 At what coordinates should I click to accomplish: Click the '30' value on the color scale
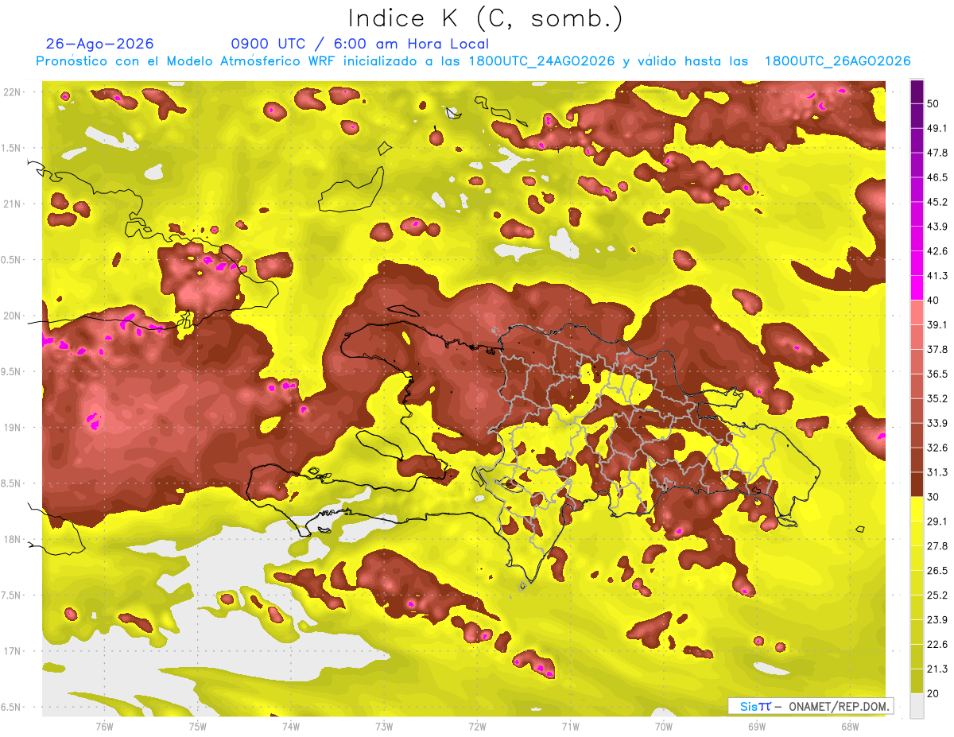point(933,497)
